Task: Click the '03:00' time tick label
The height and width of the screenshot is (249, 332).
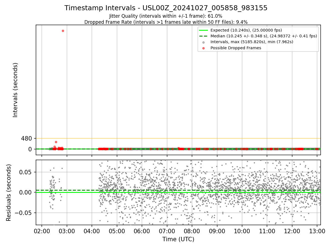Action: (67, 231)
